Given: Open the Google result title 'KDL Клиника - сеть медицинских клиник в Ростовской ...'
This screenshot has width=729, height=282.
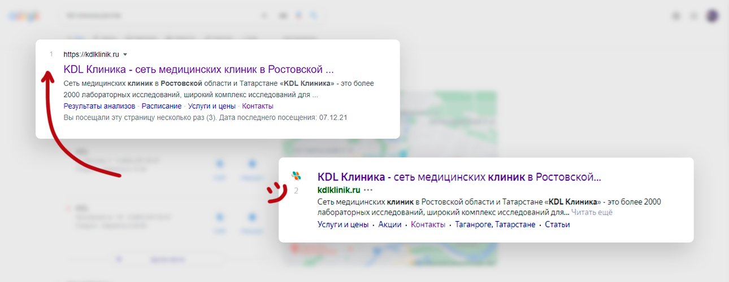Looking at the screenshot, I should point(199,70).
